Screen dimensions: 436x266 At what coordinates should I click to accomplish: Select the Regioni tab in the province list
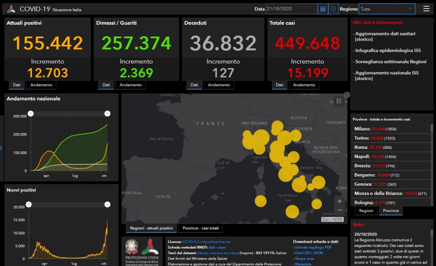point(366,211)
